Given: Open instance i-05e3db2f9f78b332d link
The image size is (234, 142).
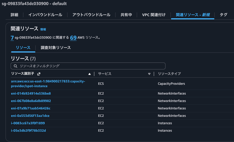Looking at the screenshot, I should (x=28, y=131).
